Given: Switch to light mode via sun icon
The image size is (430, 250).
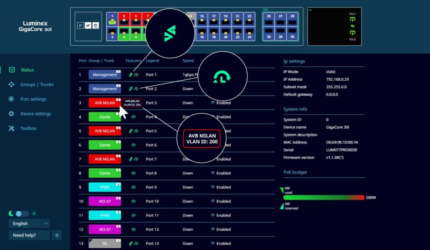Looking at the screenshot, I should click(34, 213).
